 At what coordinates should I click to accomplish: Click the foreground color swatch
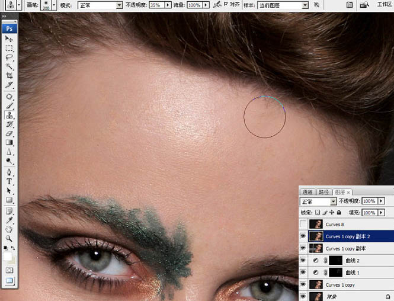[7, 257]
